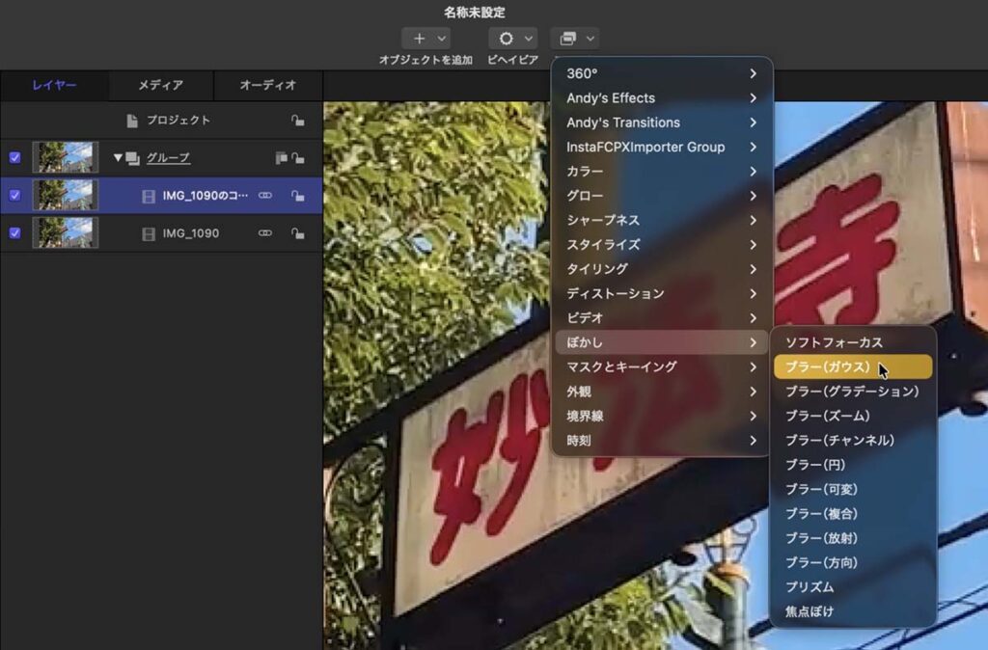Click the link icon on IMG_1090 row
Screen dimensions: 988x650
(265, 233)
